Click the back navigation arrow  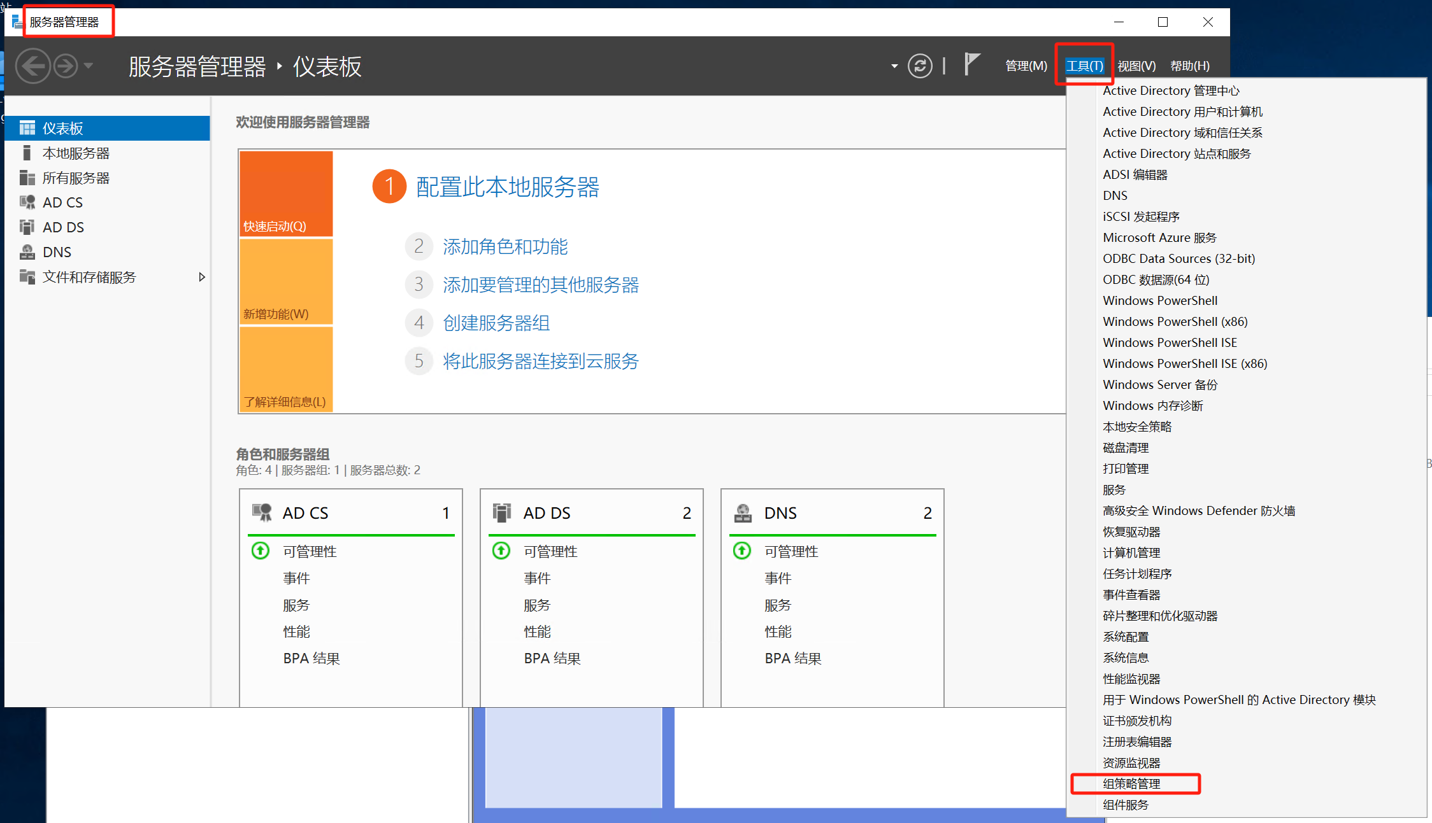pyautogui.click(x=33, y=66)
